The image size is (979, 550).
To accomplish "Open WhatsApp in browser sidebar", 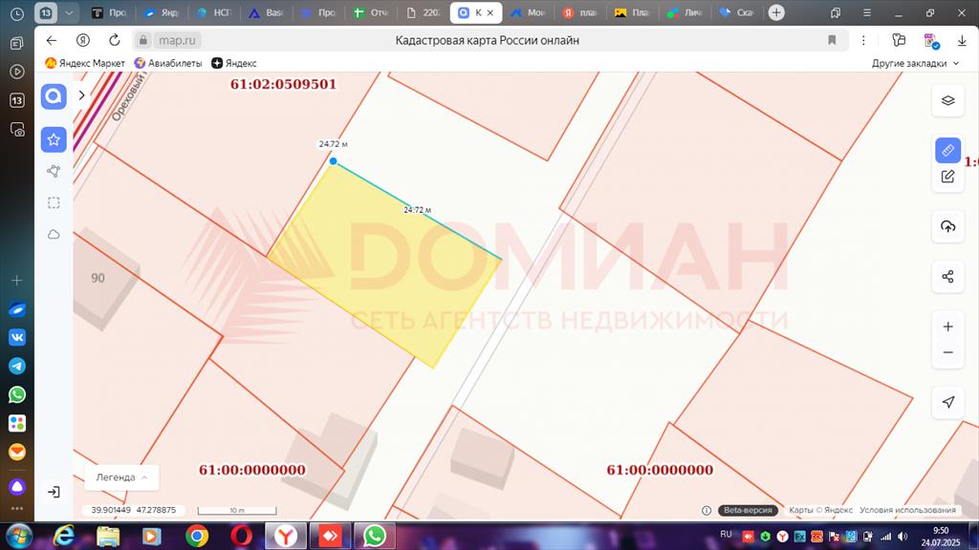I will (x=17, y=394).
